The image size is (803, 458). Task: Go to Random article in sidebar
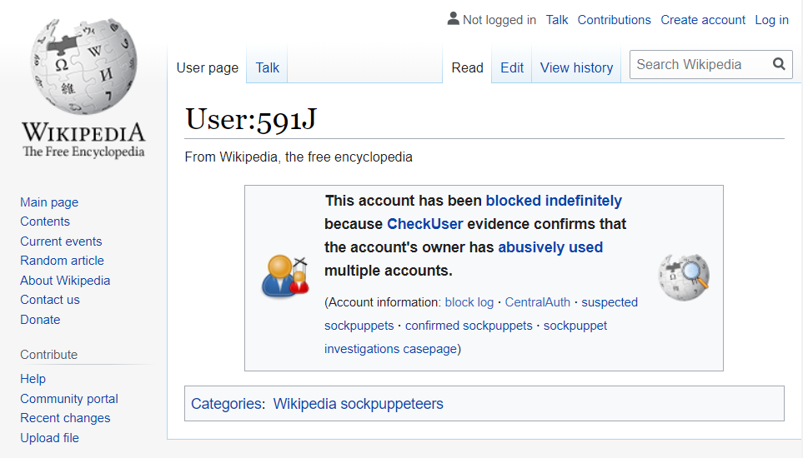(x=61, y=261)
